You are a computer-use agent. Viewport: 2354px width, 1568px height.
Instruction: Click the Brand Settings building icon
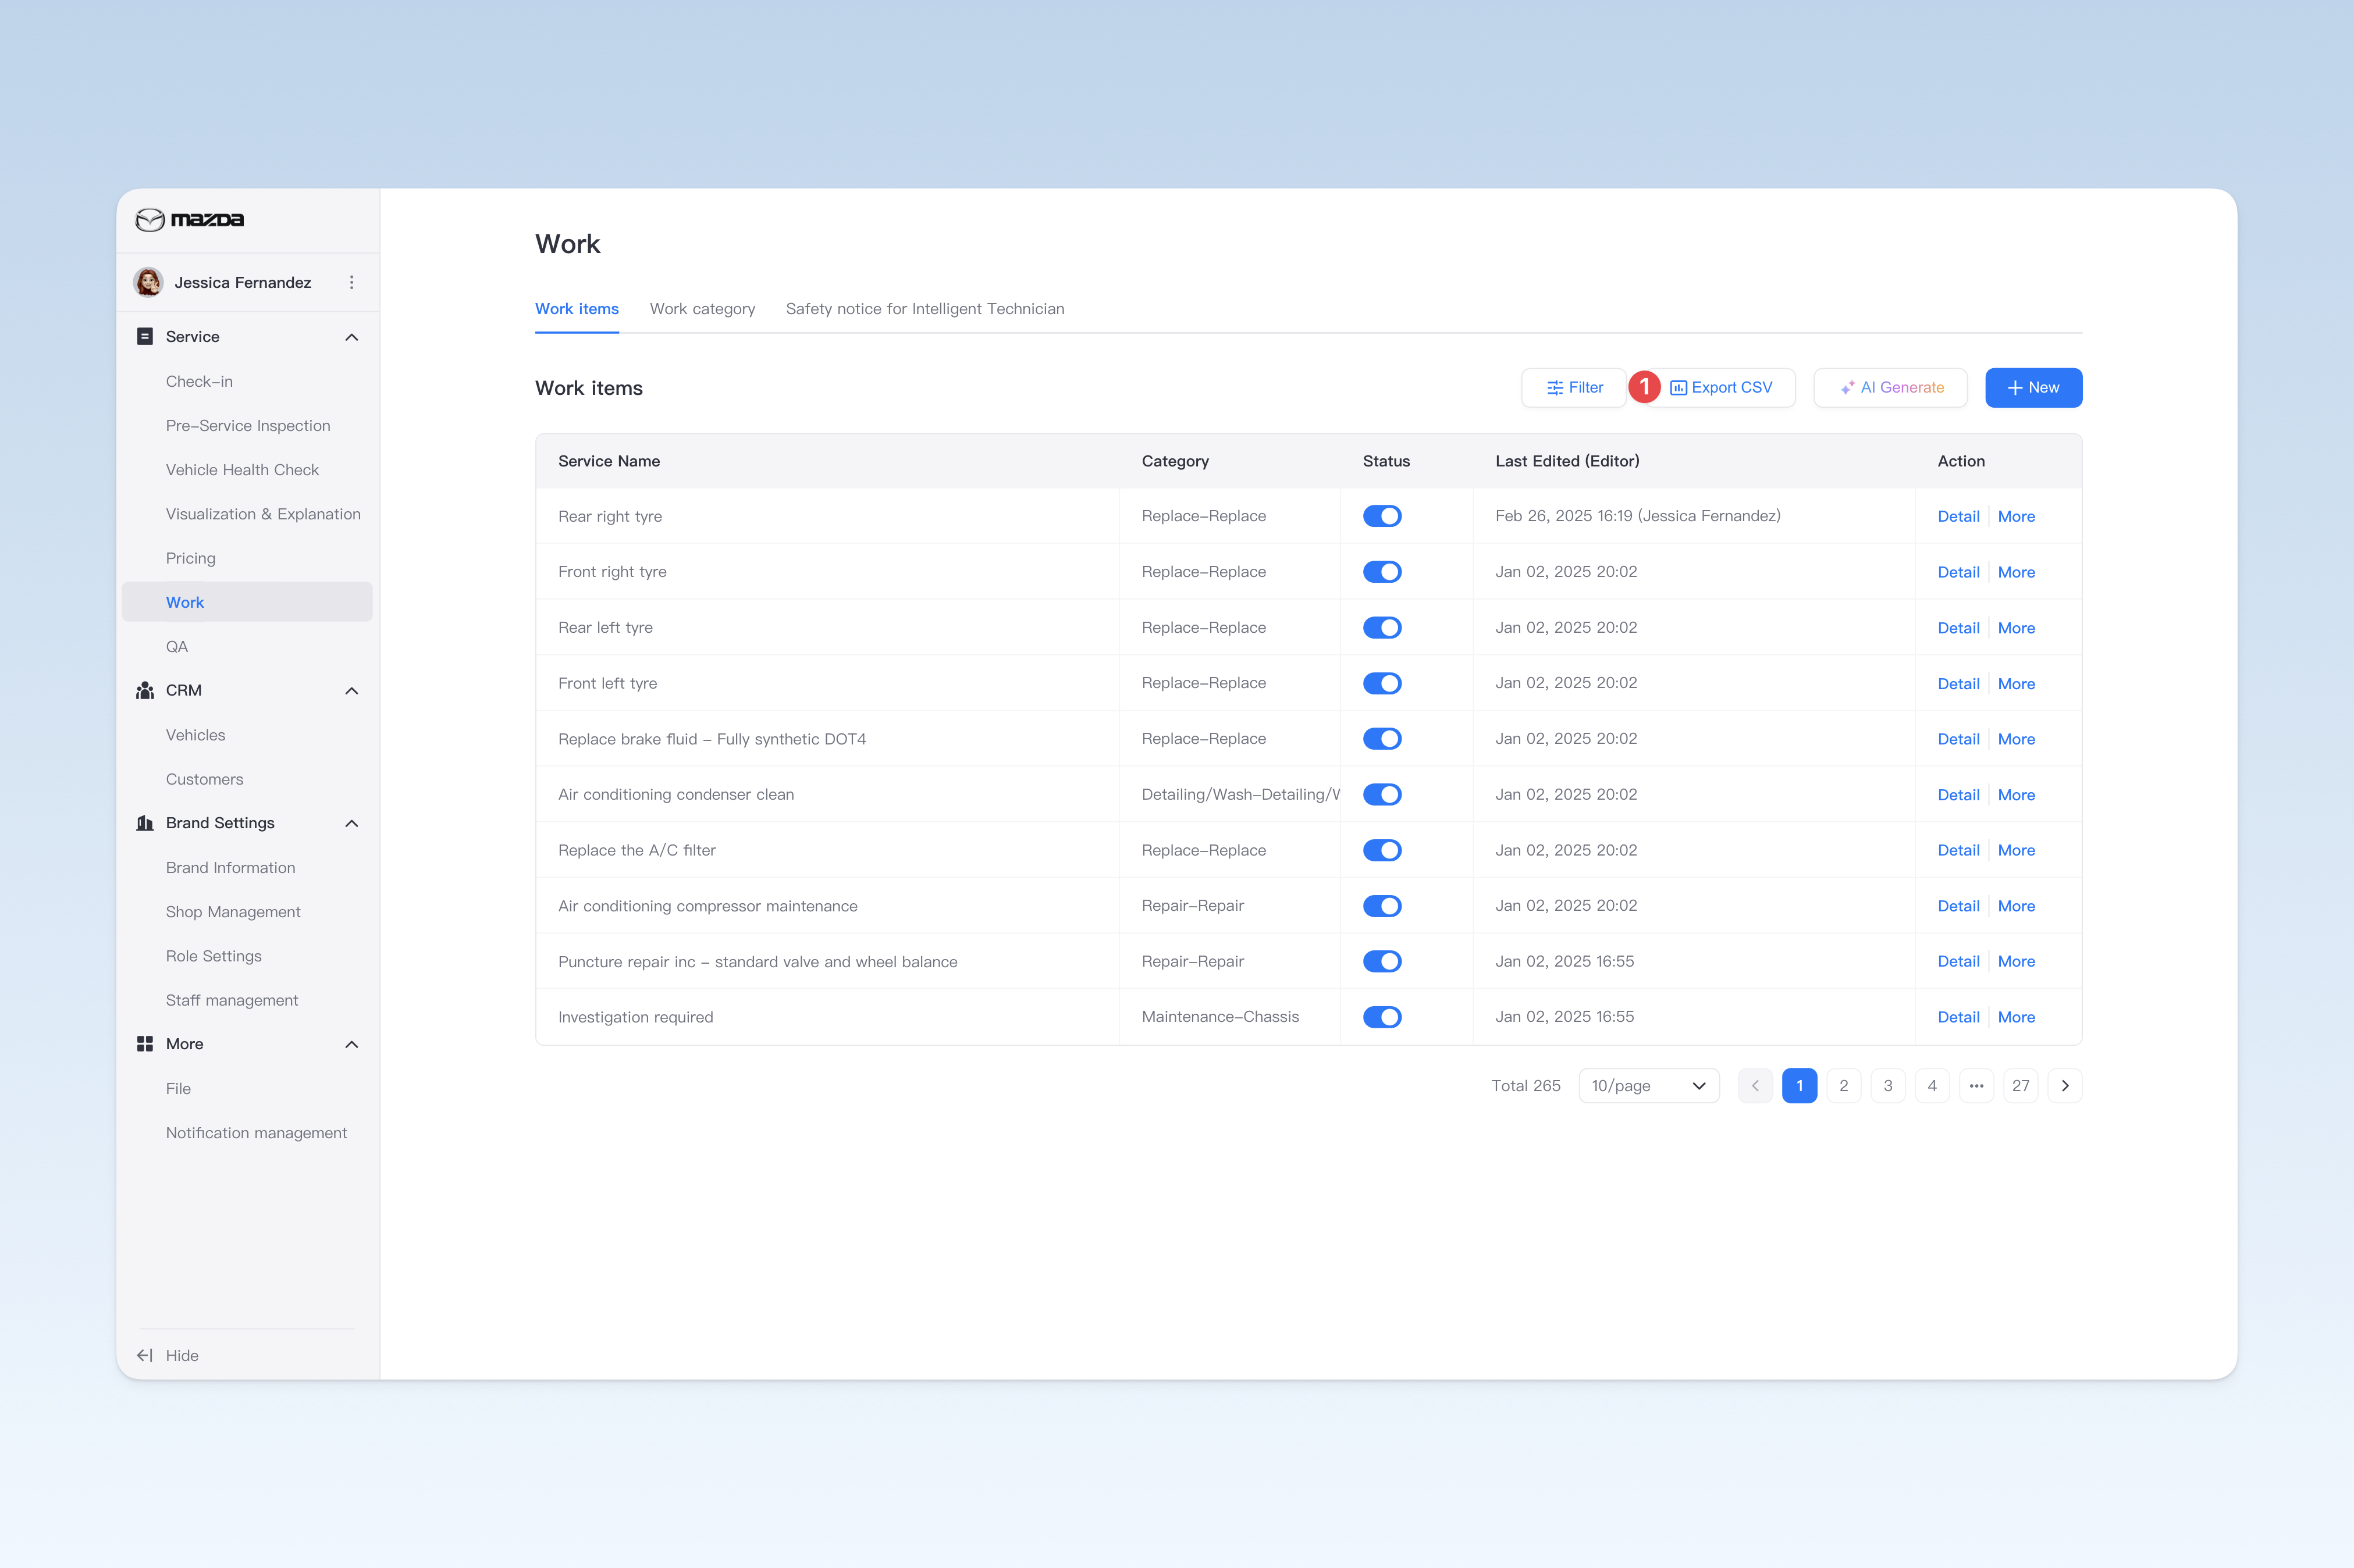[x=145, y=823]
